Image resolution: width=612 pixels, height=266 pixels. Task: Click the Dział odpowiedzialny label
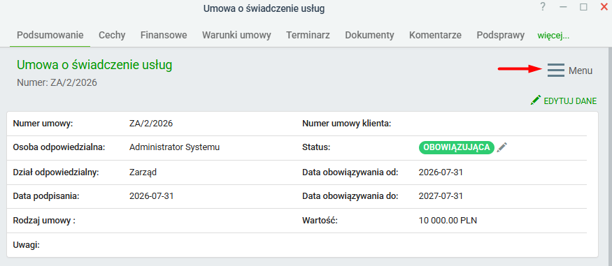[x=56, y=172]
